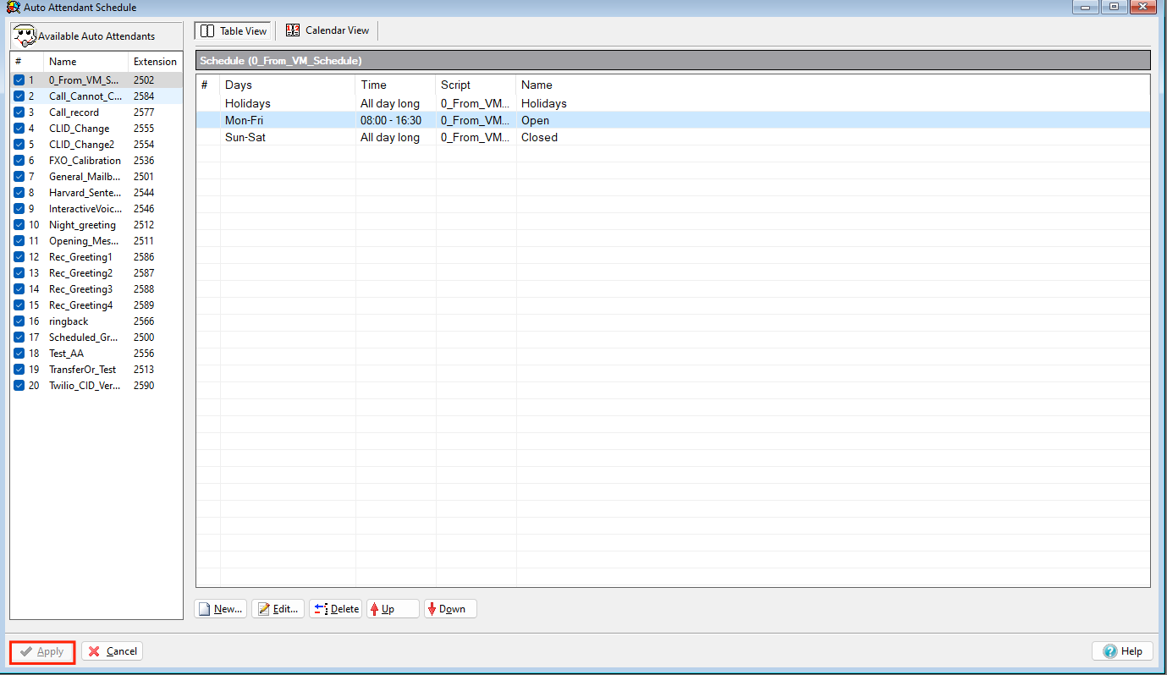Toggle checkbox for Night_greeting
1167x675 pixels.
click(19, 225)
